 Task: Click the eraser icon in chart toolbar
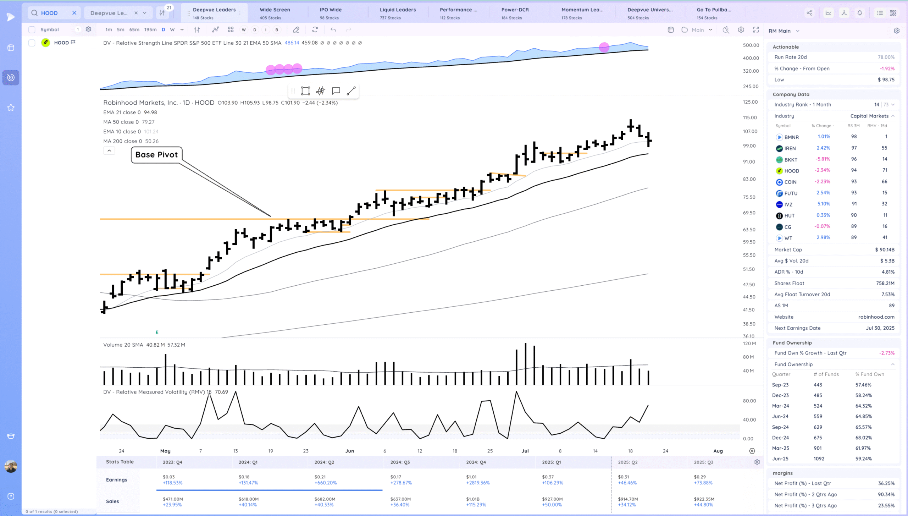296,30
